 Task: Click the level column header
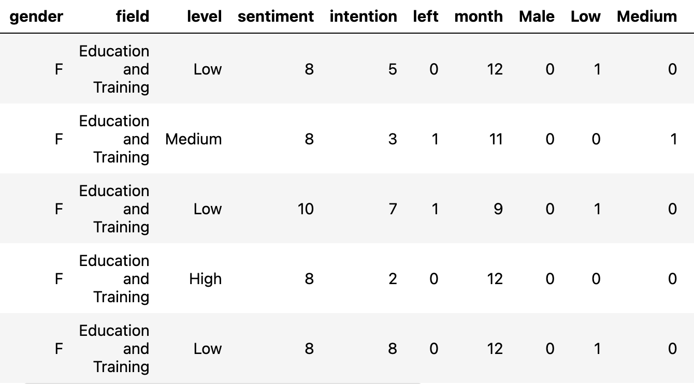[x=205, y=17]
